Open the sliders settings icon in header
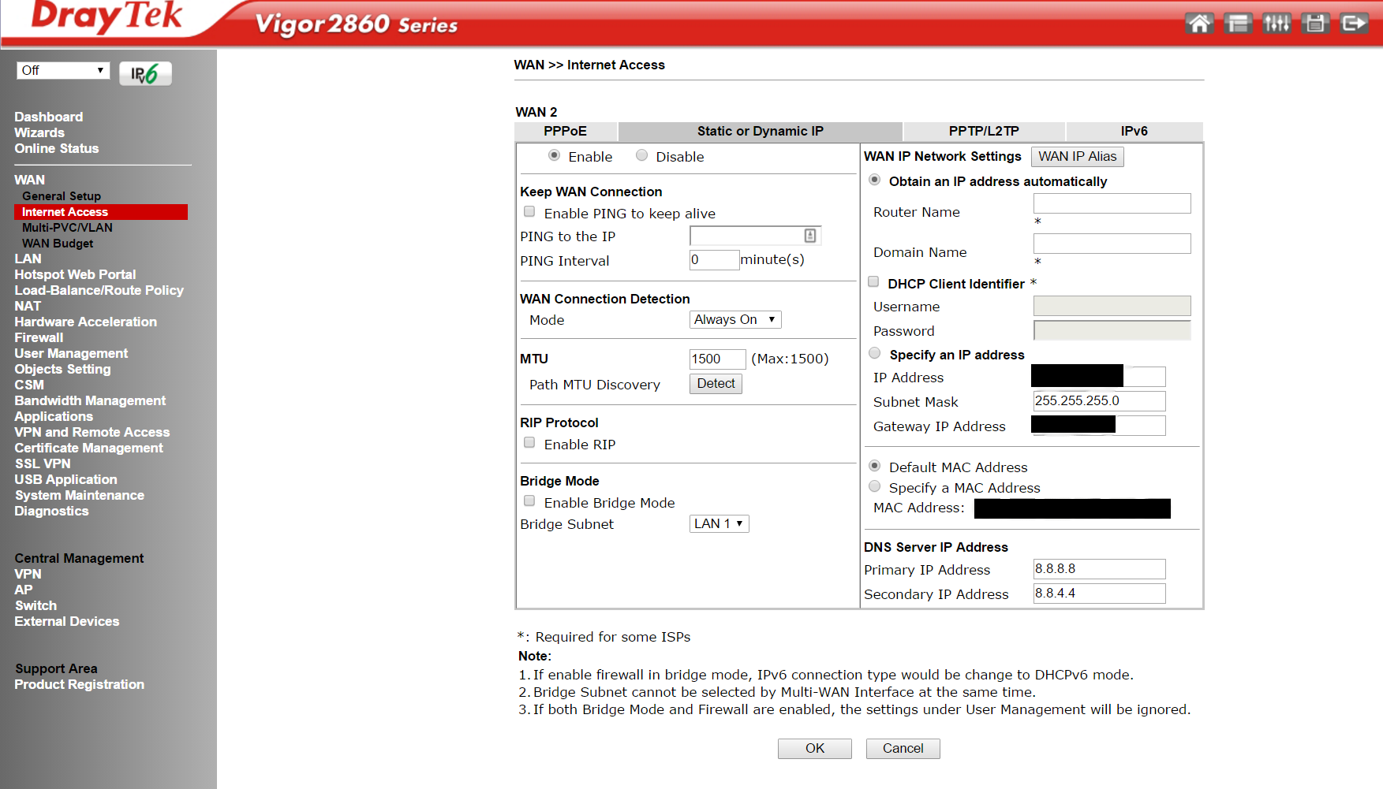The image size is (1383, 789). coord(1276,23)
